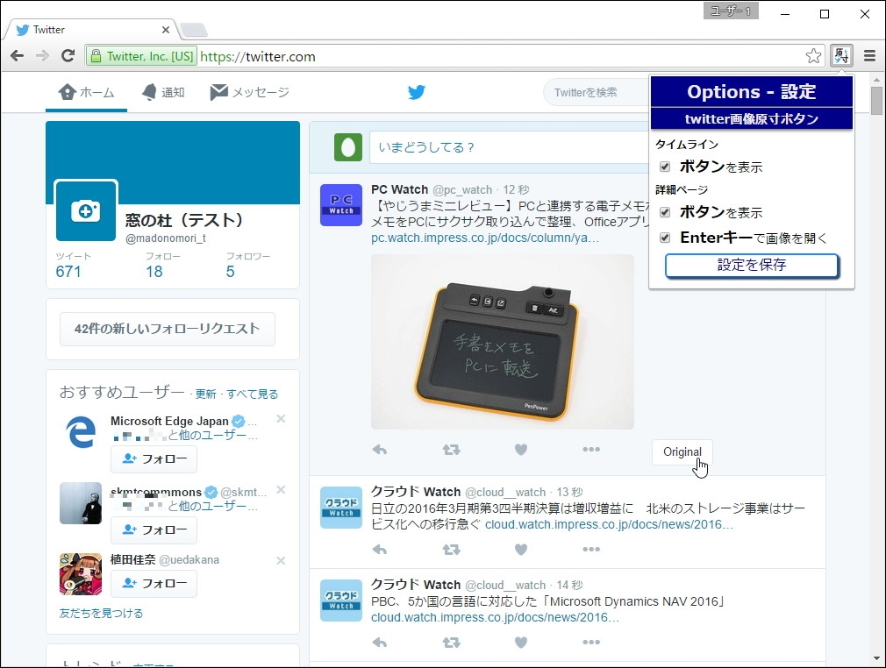Click the 設定を保存 save settings button
Viewport: 886px width, 668px height.
coord(752,263)
